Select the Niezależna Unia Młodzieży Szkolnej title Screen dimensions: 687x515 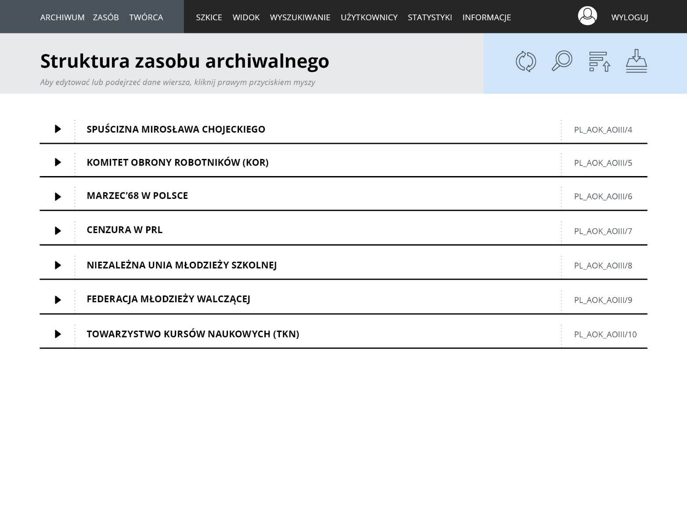181,265
